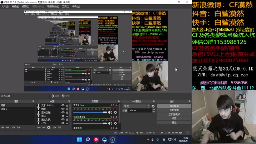This screenshot has height=144, width=256.
Task: Adjust the 视频采集设备 volume slider
Action: [90, 124]
